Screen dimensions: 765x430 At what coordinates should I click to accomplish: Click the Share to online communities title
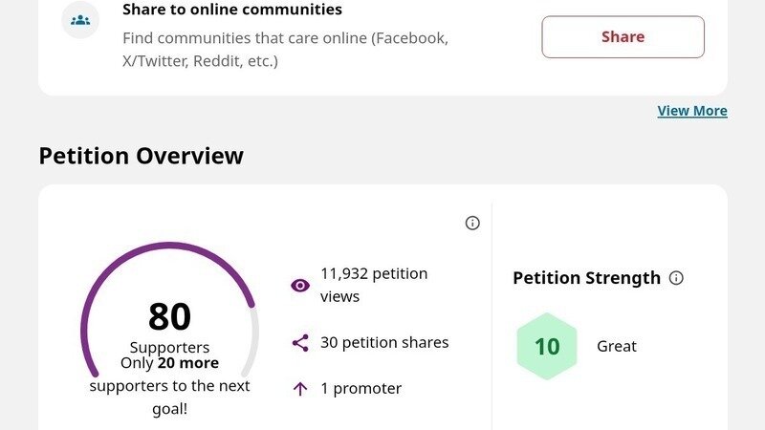(232, 11)
